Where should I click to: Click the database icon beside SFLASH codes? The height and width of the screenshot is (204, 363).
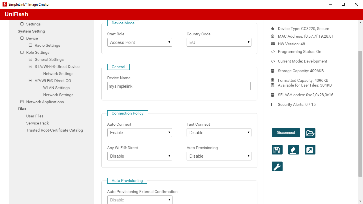273,95
